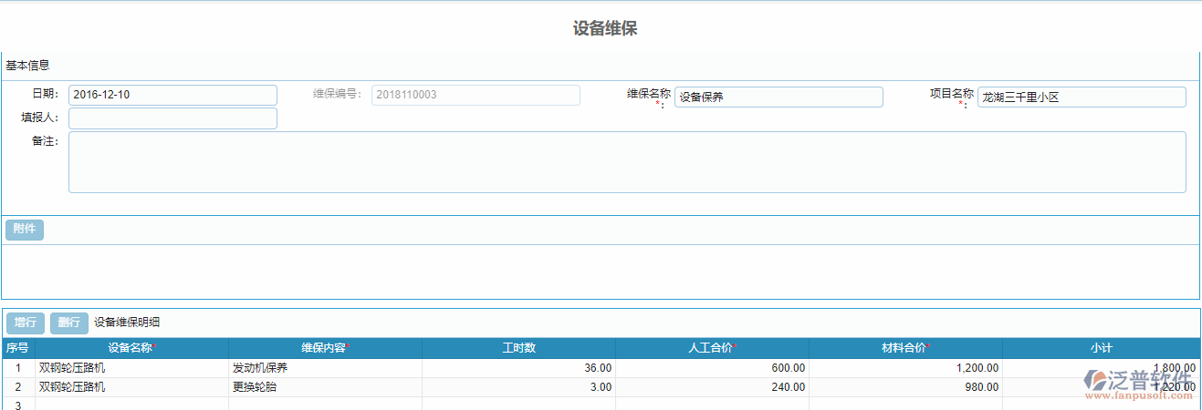Screen dimensions: 1202x410
Task: Focus the empty 填报人 input box
Action: tap(172, 118)
